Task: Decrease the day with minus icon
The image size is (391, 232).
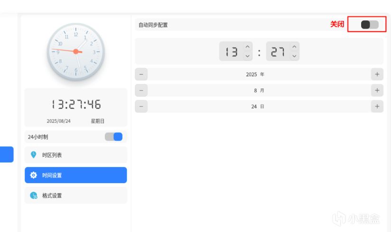Action: coord(141,107)
